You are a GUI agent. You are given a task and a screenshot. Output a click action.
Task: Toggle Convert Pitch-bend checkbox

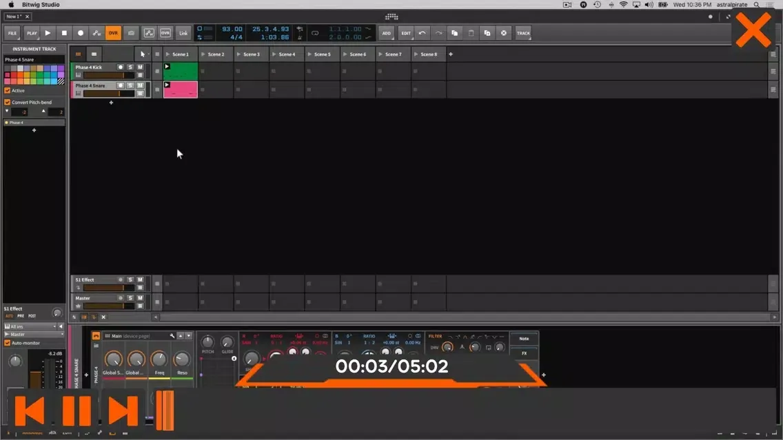[8, 102]
